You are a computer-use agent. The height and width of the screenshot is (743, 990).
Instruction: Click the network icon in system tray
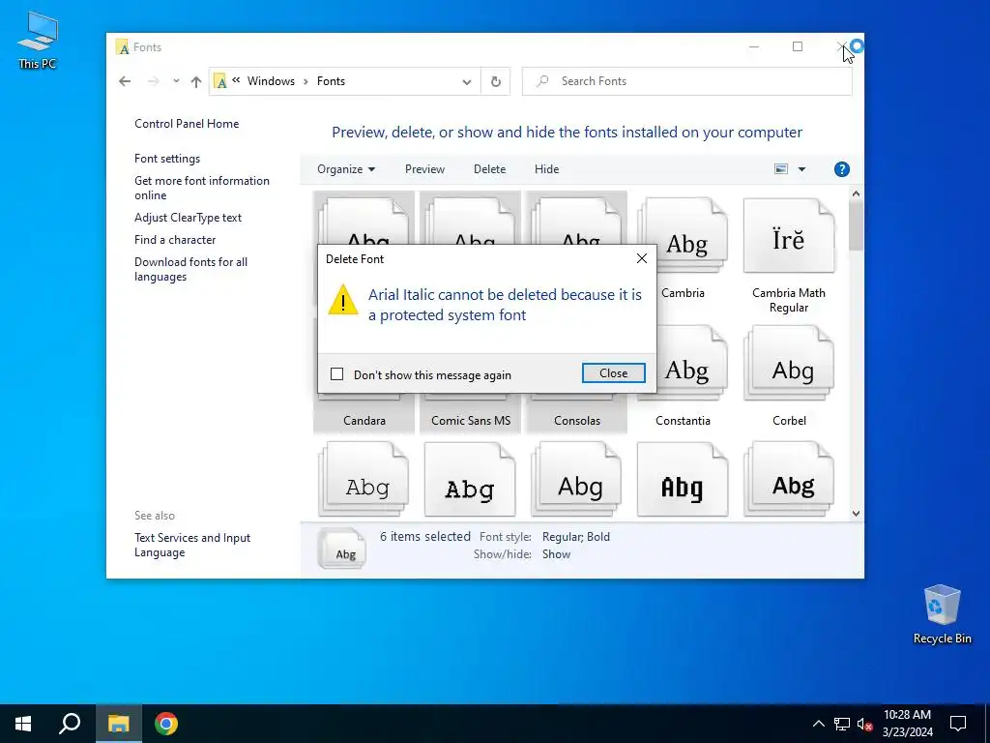842,724
